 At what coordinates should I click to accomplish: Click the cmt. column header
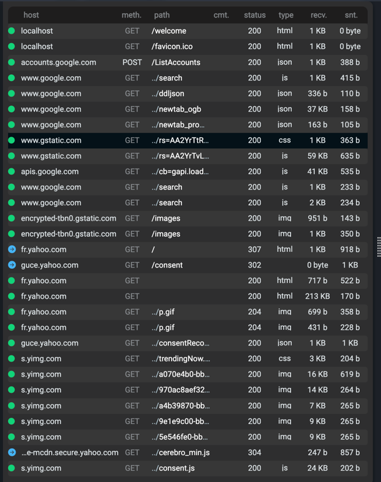pos(221,15)
